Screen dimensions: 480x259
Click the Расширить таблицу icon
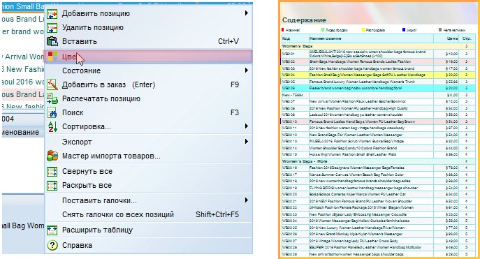tap(52, 230)
